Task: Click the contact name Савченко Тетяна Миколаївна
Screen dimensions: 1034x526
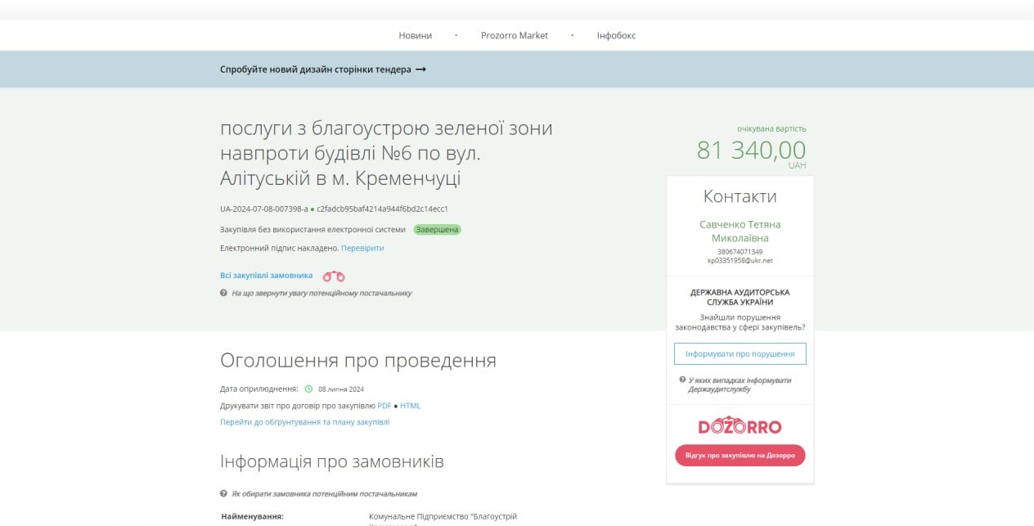Action: coord(740,231)
